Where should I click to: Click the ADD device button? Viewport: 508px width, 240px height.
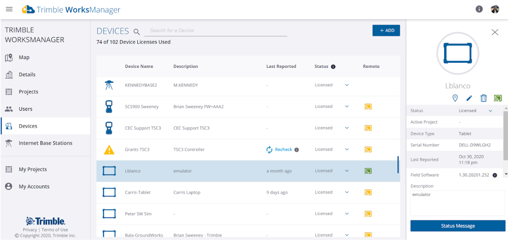tap(386, 31)
